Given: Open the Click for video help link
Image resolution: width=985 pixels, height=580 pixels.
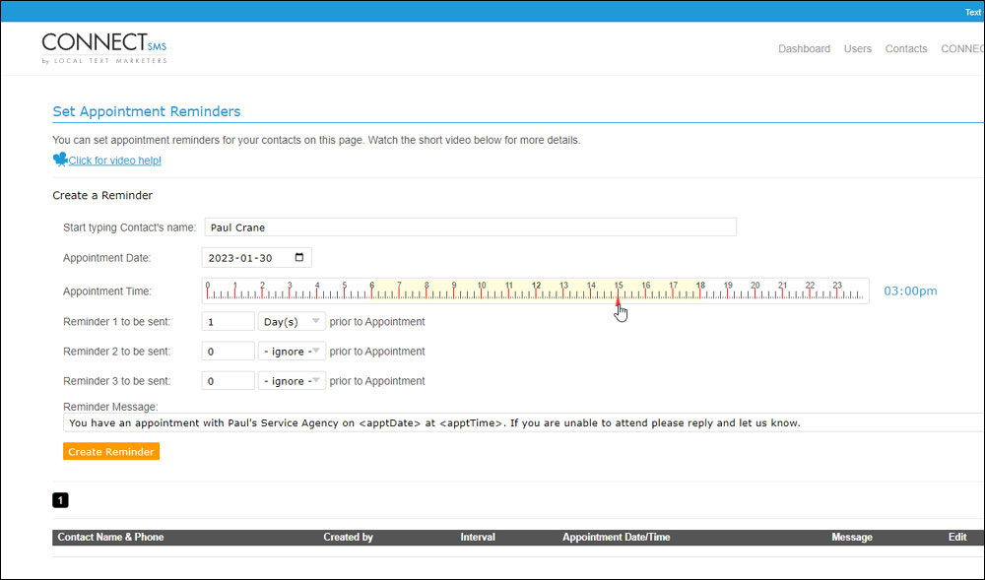Looking at the screenshot, I should (x=115, y=161).
